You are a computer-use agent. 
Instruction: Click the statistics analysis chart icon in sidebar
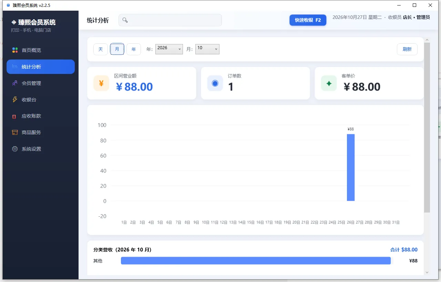pos(15,67)
